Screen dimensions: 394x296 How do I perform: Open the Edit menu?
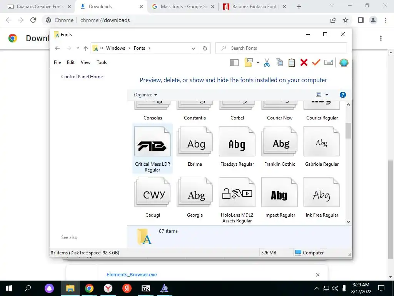coord(71,62)
